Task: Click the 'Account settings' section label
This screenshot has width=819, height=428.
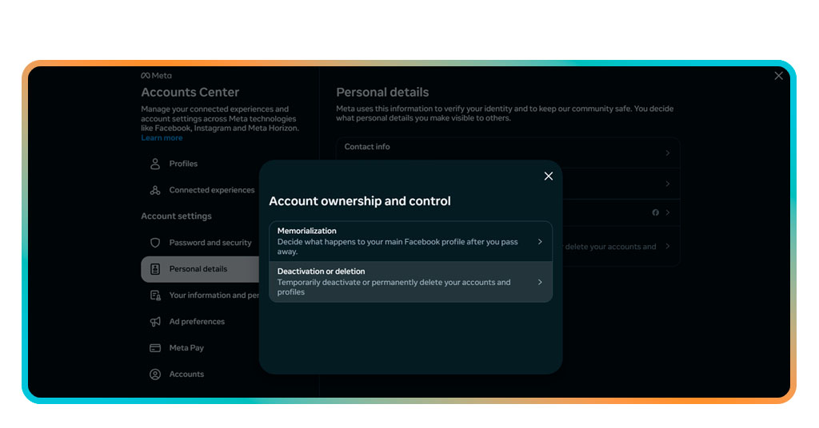Action: pyautogui.click(x=177, y=216)
